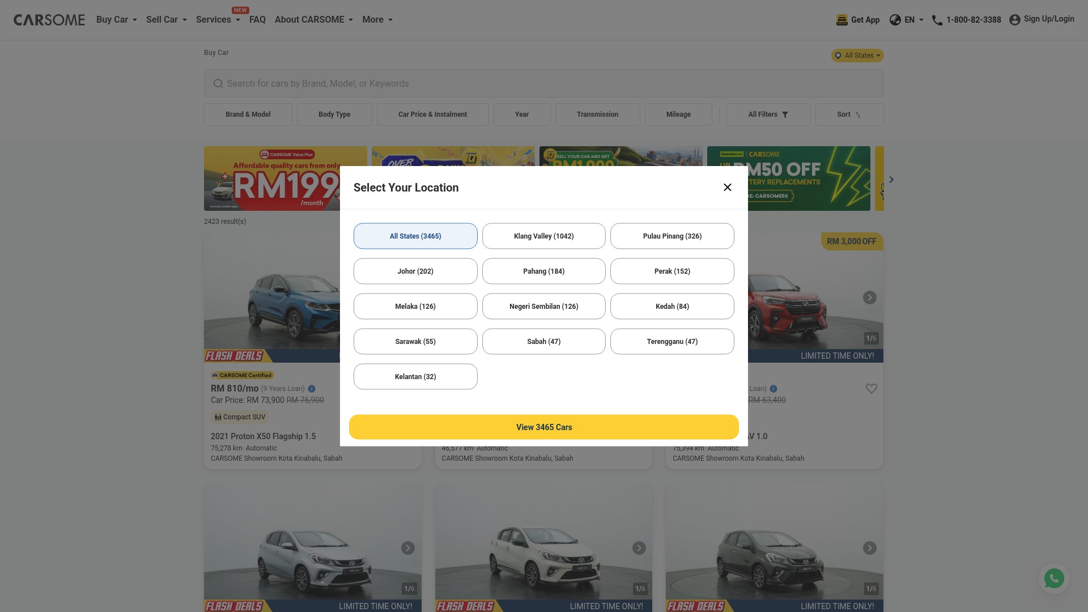Open 2021 Proton X50 Flagship 1.5 listing
Screen dimensions: 1088x612
pyautogui.click(x=263, y=436)
